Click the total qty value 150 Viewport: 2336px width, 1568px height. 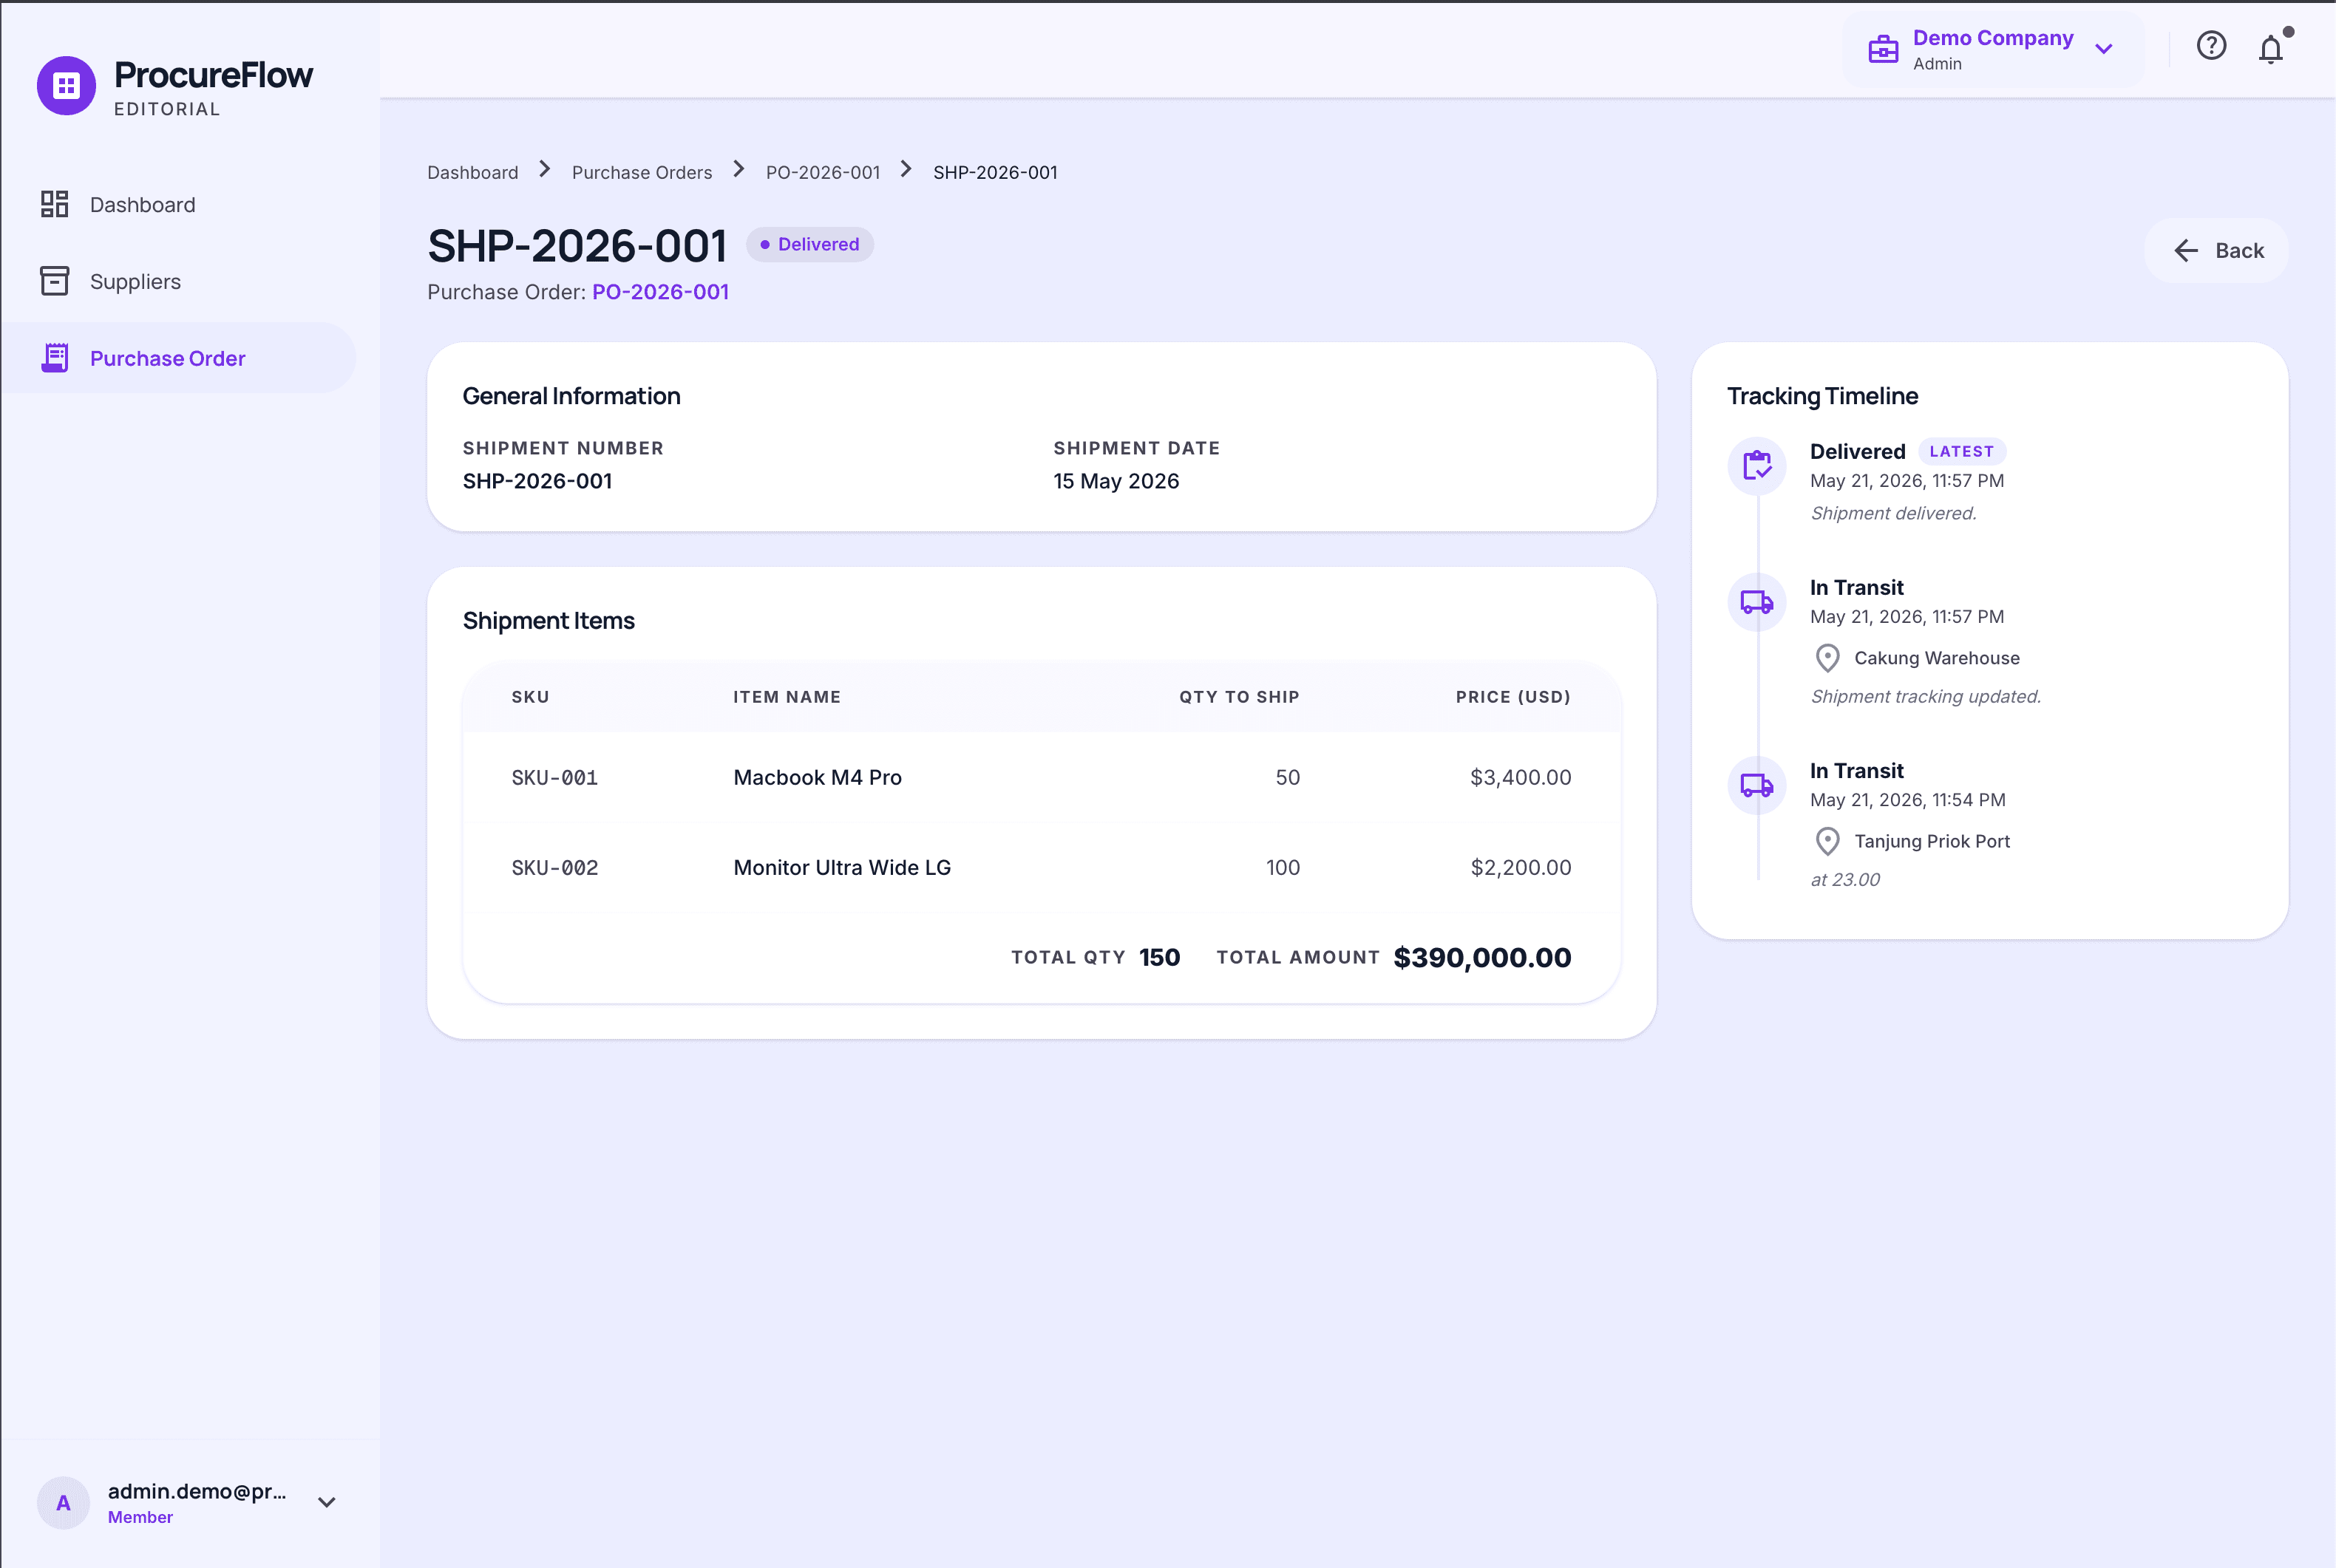(1158, 957)
